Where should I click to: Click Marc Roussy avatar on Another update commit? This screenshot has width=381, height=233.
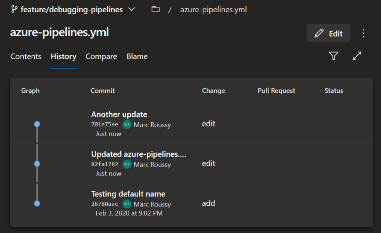click(x=127, y=125)
